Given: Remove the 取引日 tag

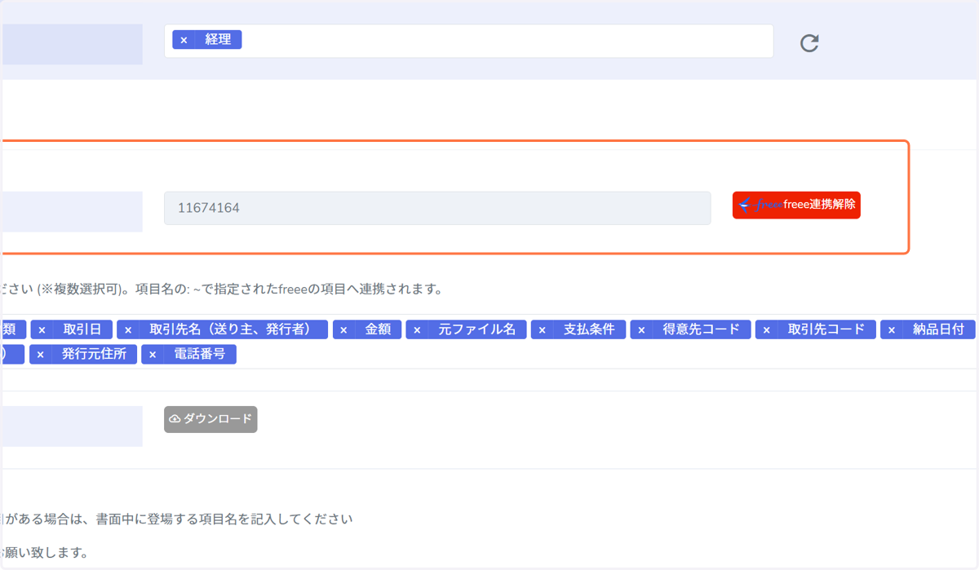Looking at the screenshot, I should [42, 330].
